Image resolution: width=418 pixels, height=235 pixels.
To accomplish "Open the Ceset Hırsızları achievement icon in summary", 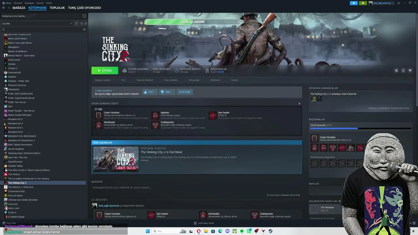I will tap(98, 116).
